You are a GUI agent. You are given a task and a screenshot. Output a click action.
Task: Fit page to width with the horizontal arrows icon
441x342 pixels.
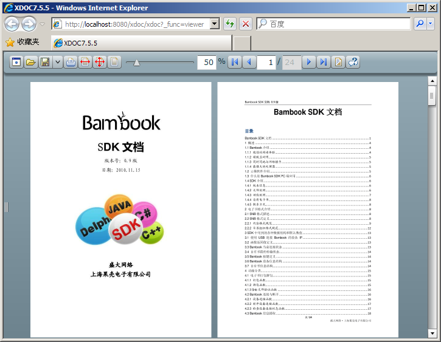(x=85, y=62)
